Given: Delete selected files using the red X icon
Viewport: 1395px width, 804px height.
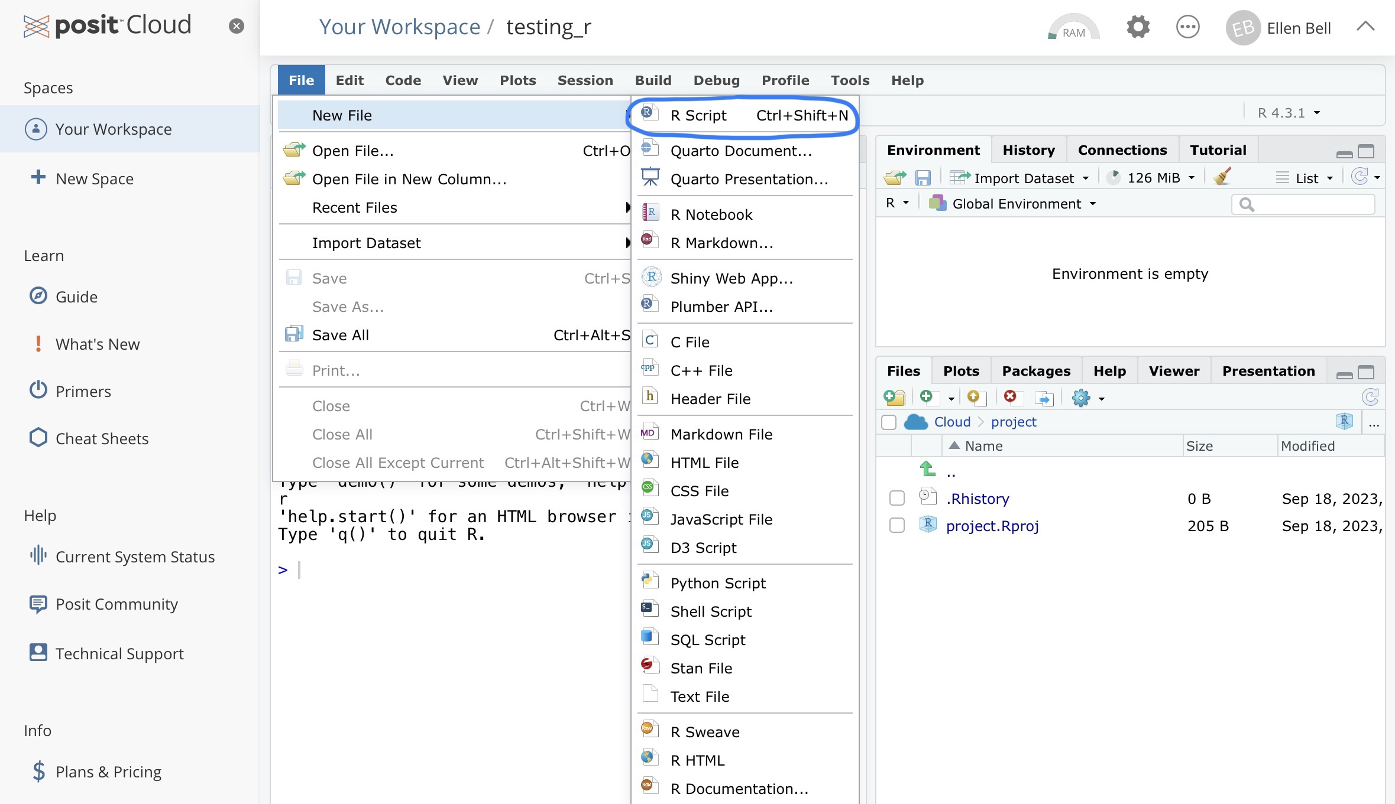Looking at the screenshot, I should point(1011,397).
